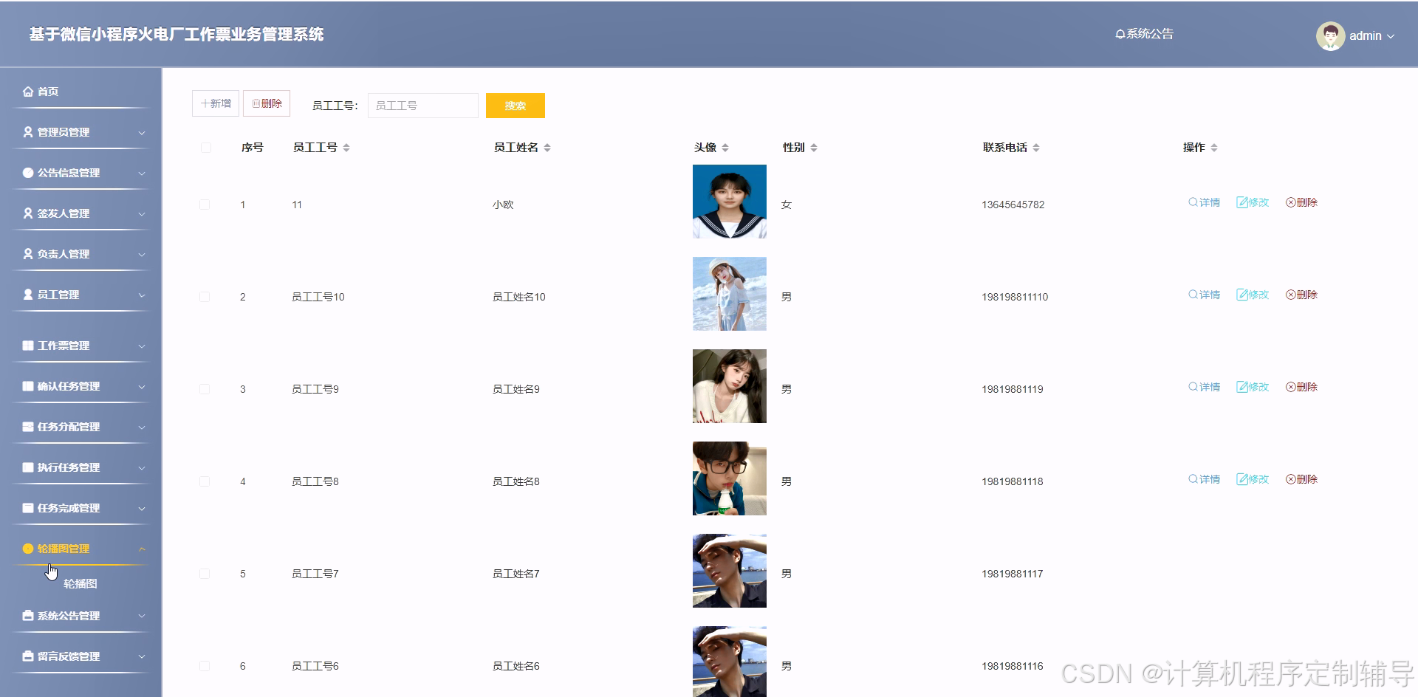Check the row for employee 小欧

(x=205, y=205)
